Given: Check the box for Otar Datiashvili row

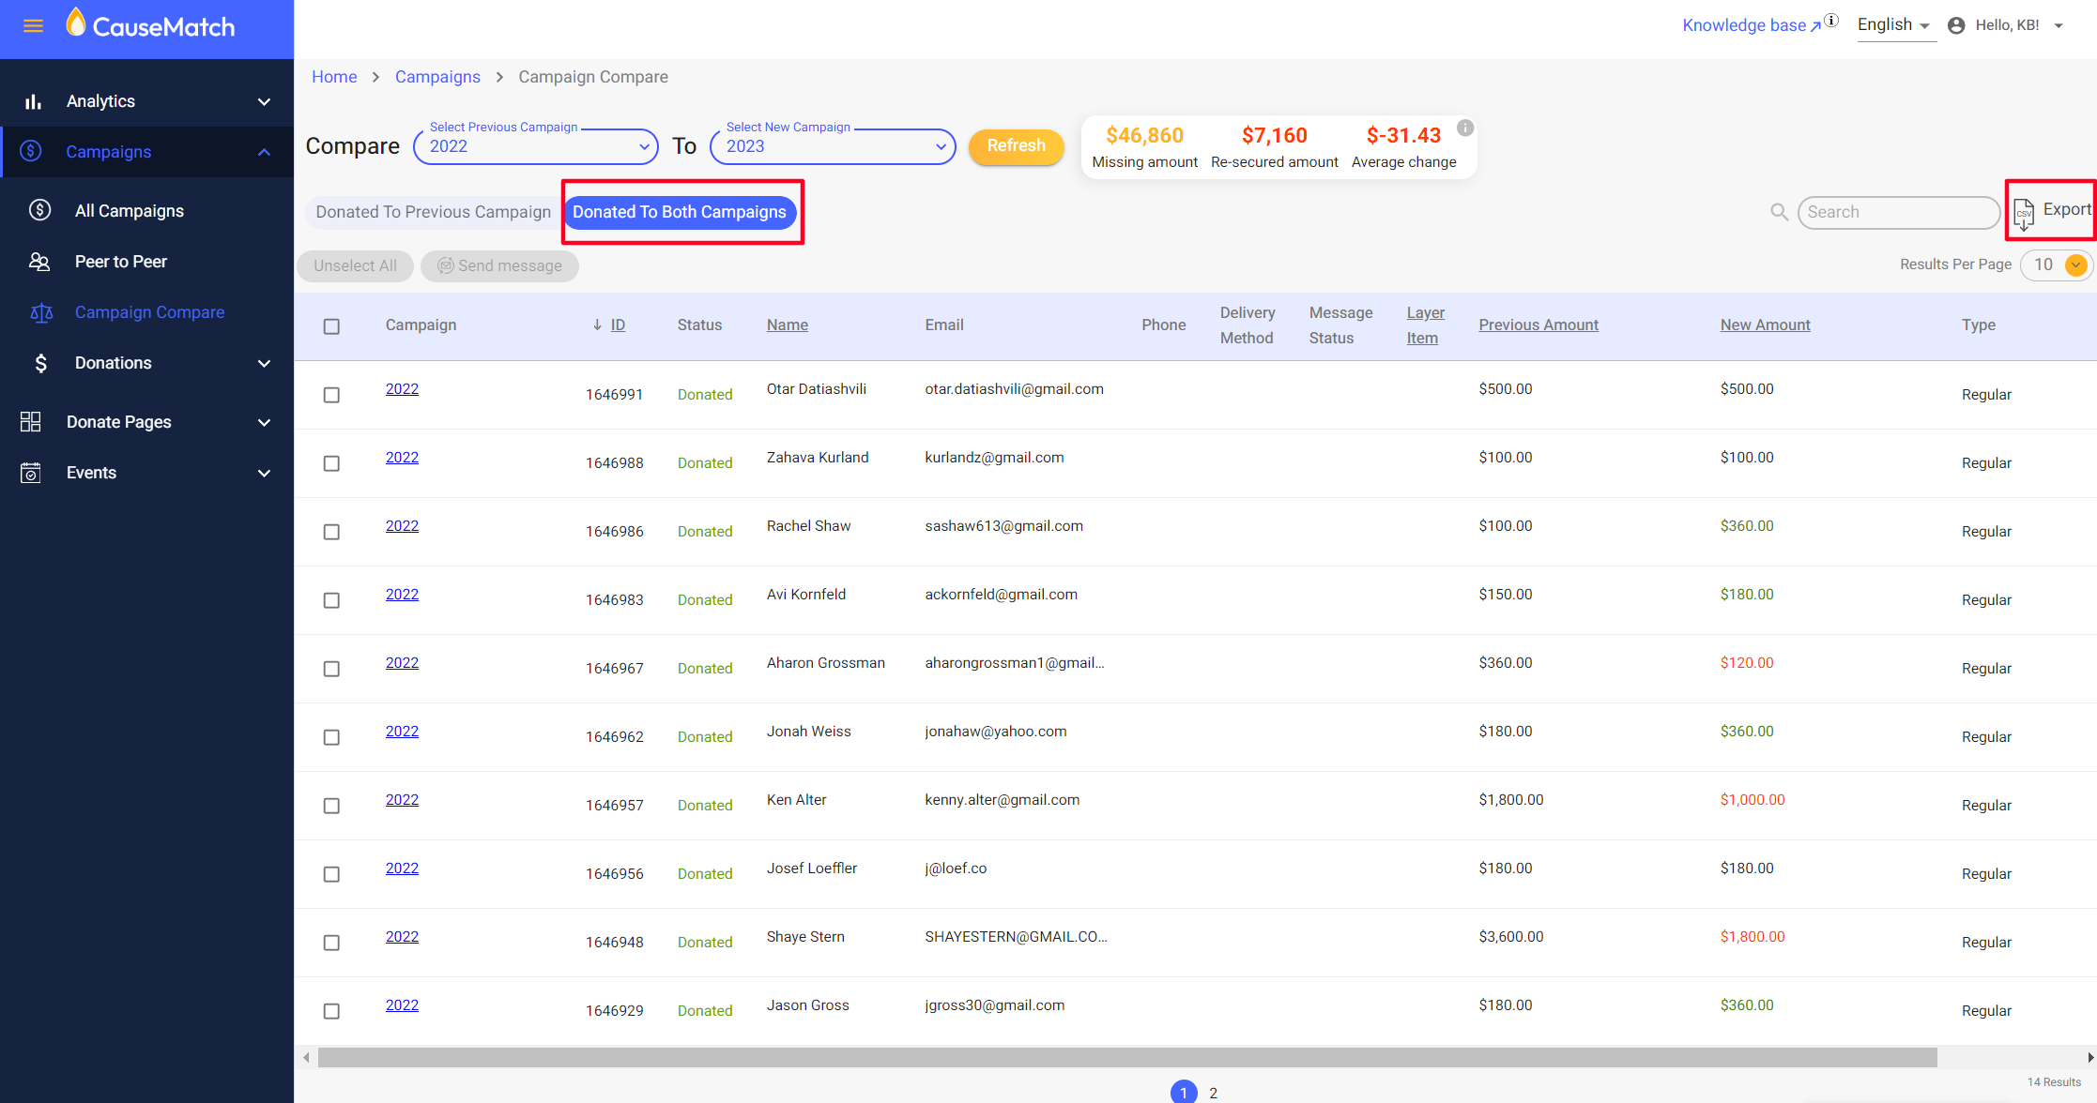Looking at the screenshot, I should pos(331,395).
